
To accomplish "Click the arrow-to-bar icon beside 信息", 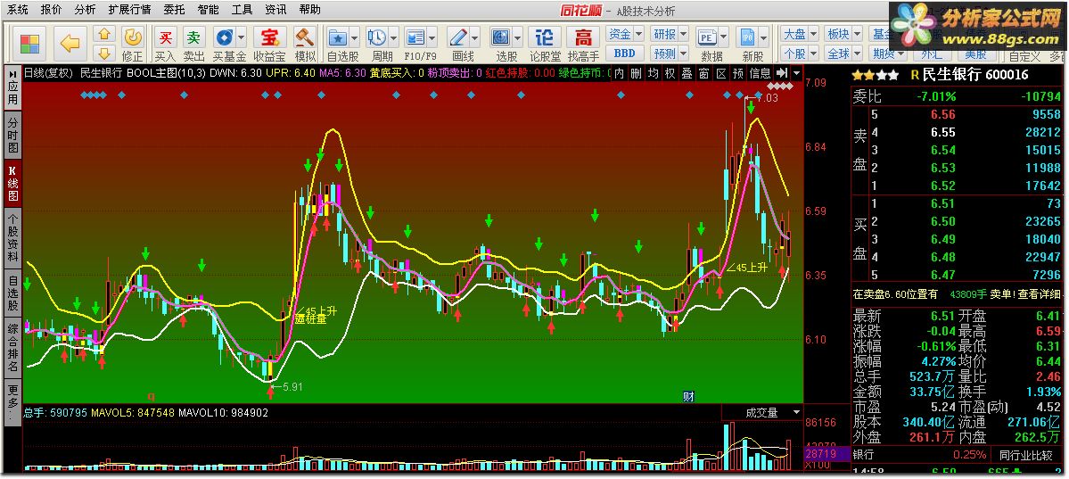I will [781, 72].
